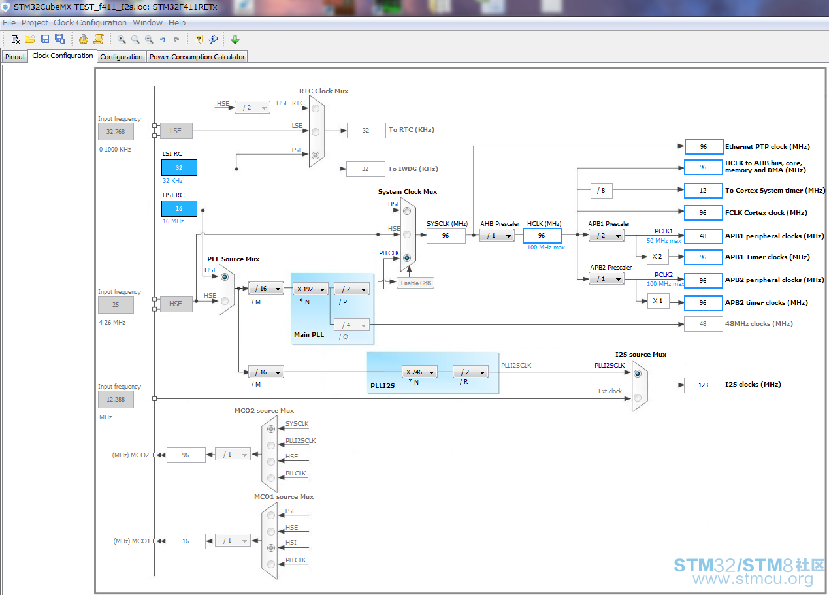Viewport: 829px width, 595px height.
Task: Click the HSE oscillator block
Action: (176, 304)
